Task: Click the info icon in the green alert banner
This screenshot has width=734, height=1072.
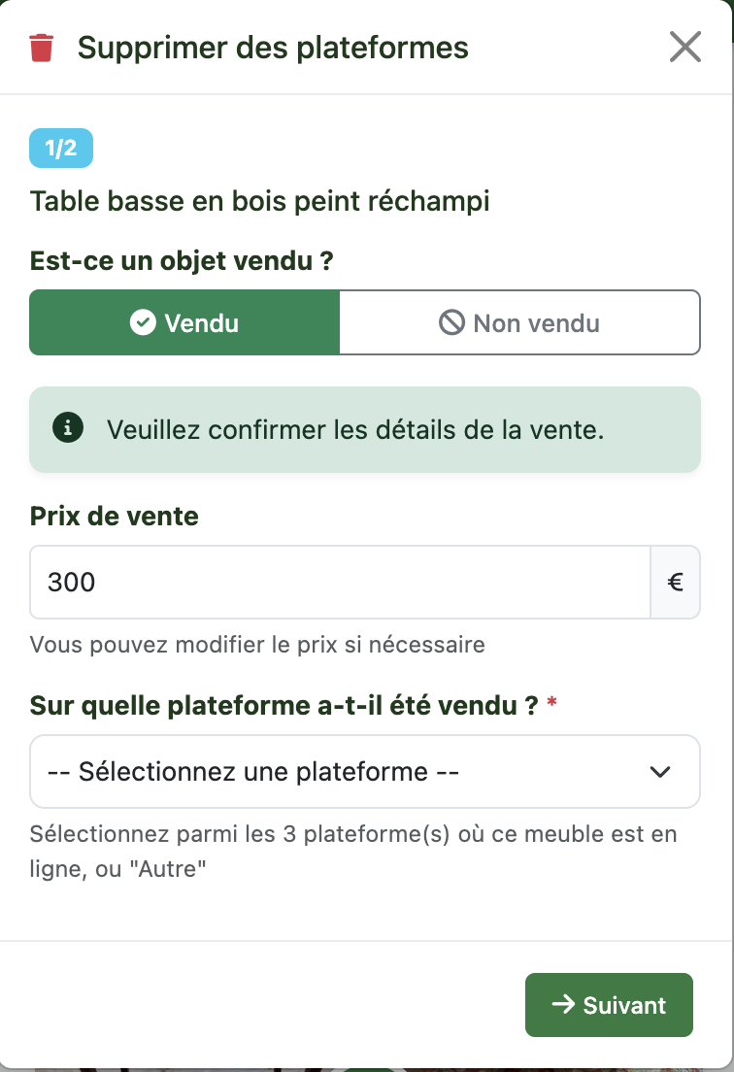Action: point(66,428)
